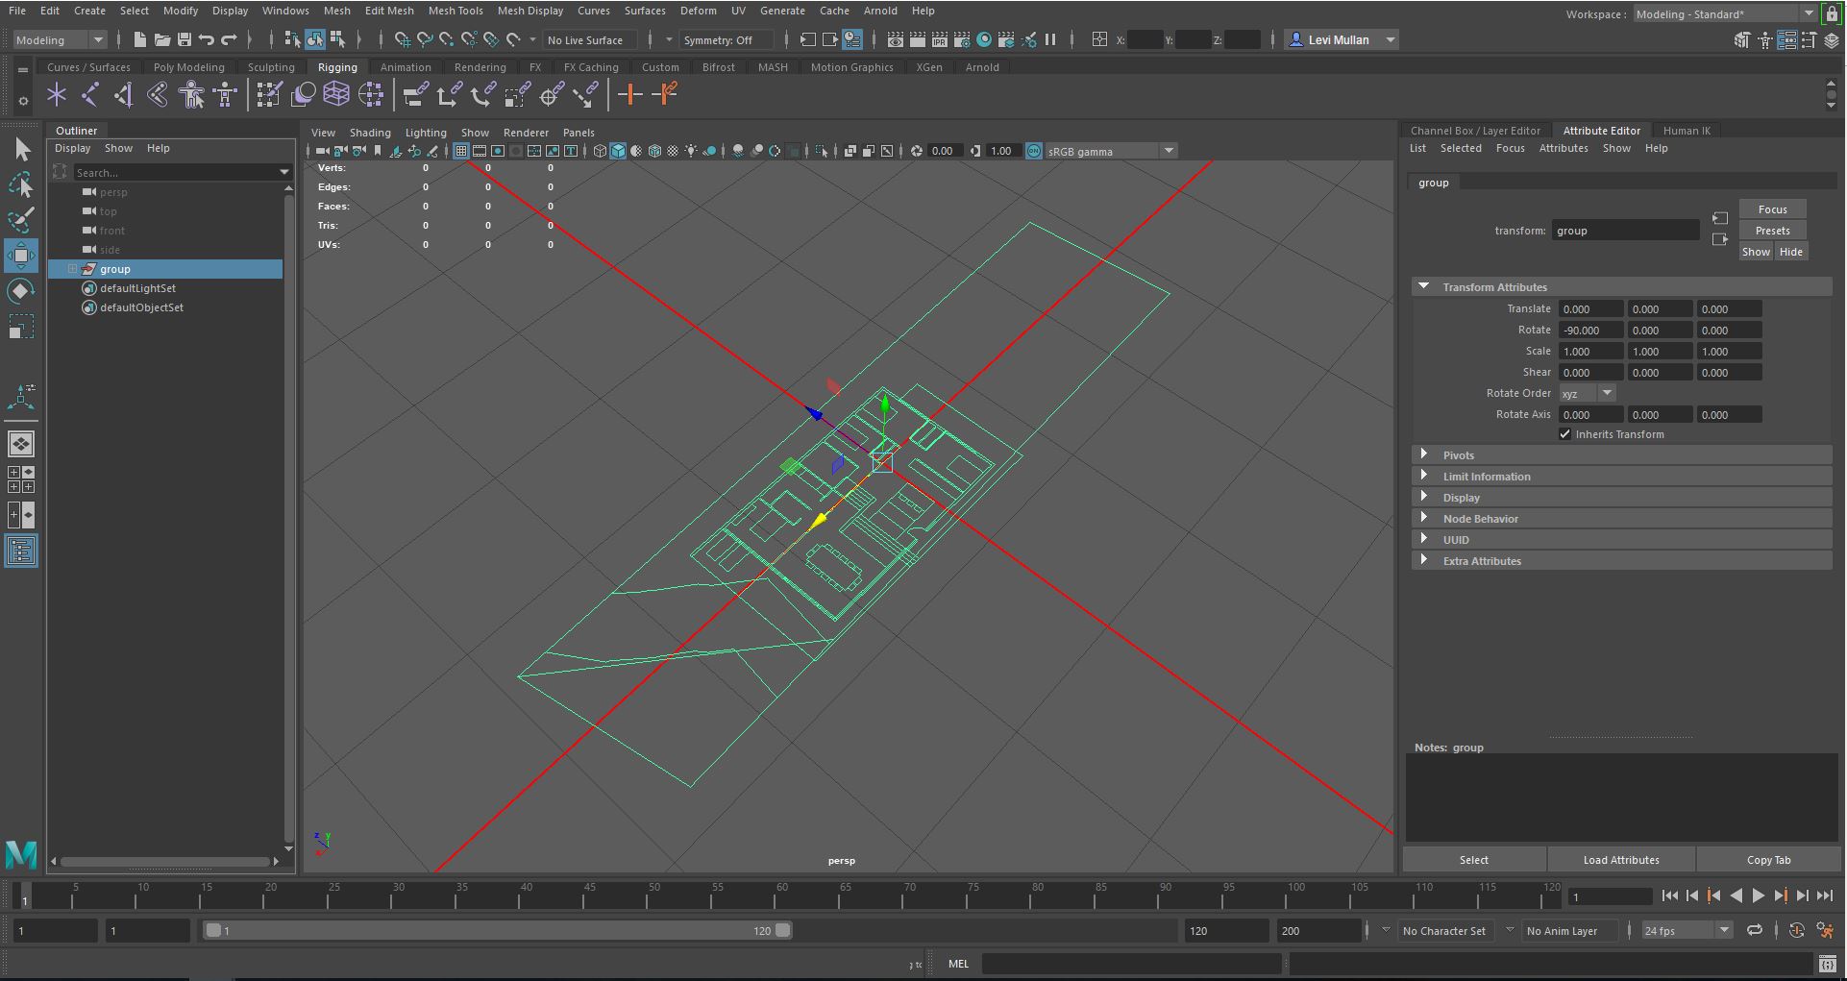This screenshot has width=1847, height=981.
Task: Click the Set Key orange plus icon
Action: coord(630,94)
